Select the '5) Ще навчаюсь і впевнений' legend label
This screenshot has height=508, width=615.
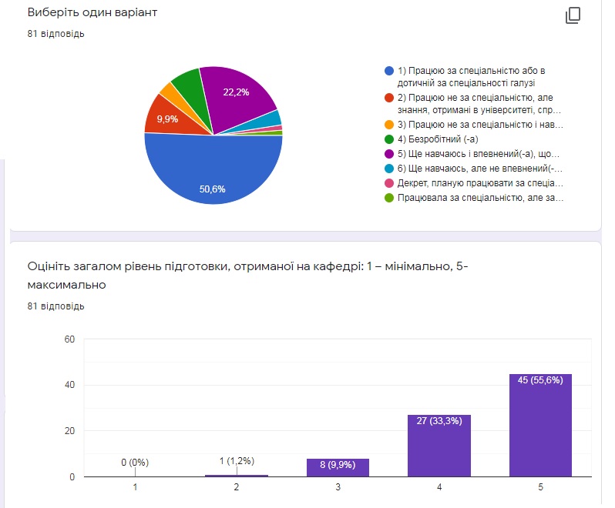click(x=478, y=154)
